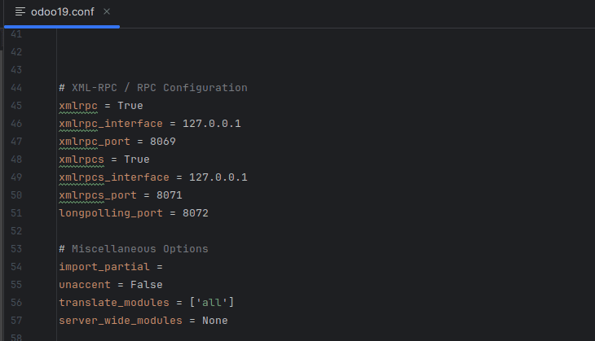The height and width of the screenshot is (341, 595).
Task: Click the 'xmlrpc = True' line
Action: tap(101, 106)
